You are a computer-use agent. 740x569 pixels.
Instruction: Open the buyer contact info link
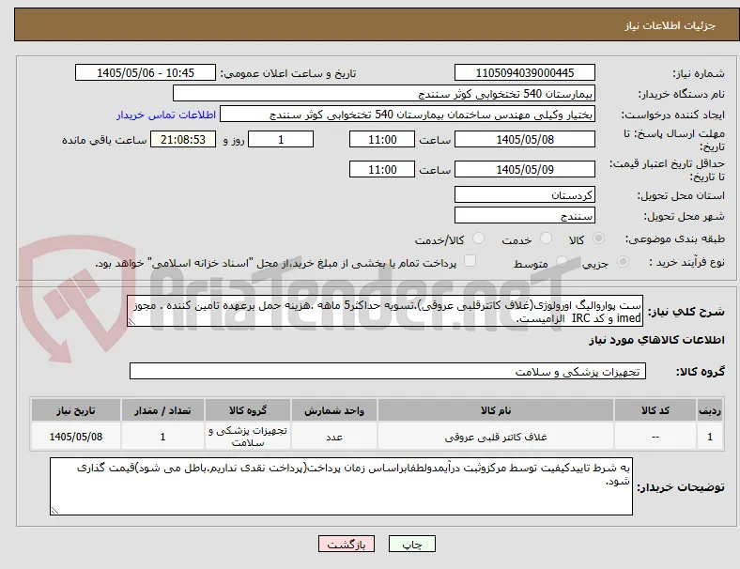point(166,115)
